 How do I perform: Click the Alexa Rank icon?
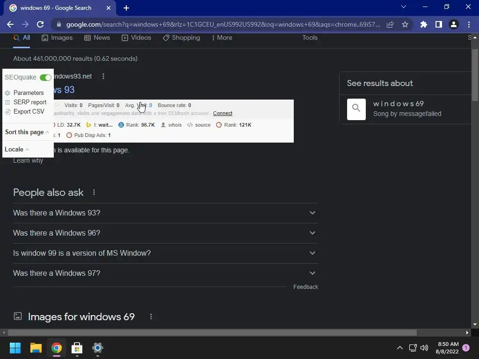tap(121, 125)
